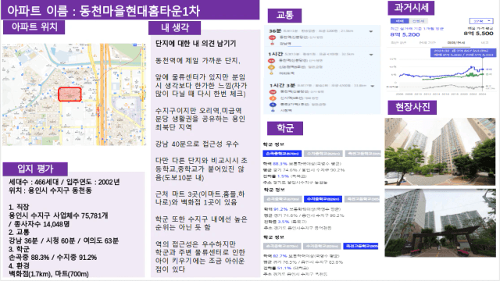
Task: Expand the 36분 route details arrow
Action: tap(371, 31)
